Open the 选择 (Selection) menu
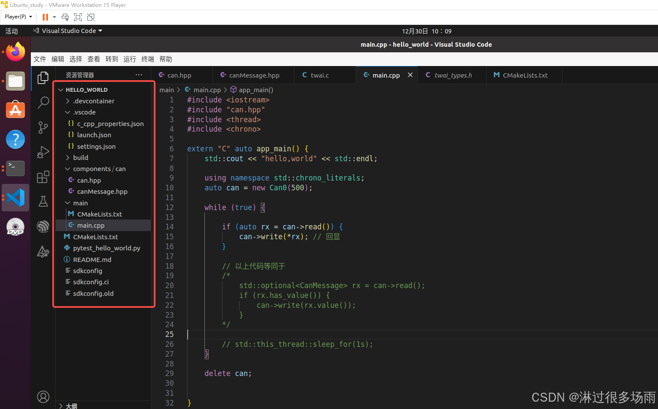Screen dimensions: 658x409 (x=76, y=59)
